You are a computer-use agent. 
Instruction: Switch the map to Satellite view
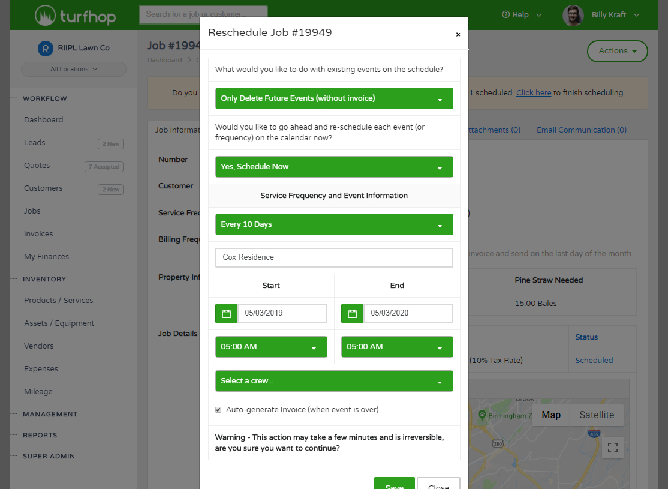[596, 415]
